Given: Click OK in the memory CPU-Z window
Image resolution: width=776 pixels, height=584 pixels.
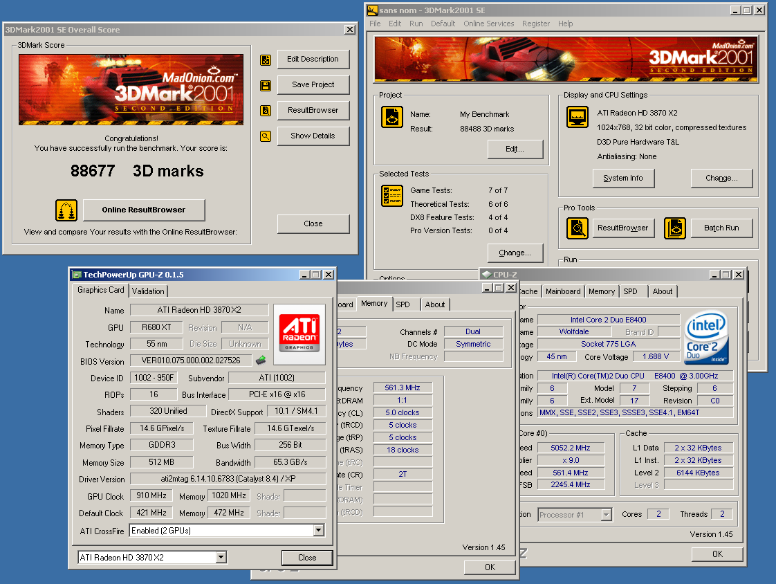Looking at the screenshot, I should tap(490, 567).
